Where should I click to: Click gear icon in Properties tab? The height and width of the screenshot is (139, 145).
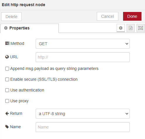6,28
